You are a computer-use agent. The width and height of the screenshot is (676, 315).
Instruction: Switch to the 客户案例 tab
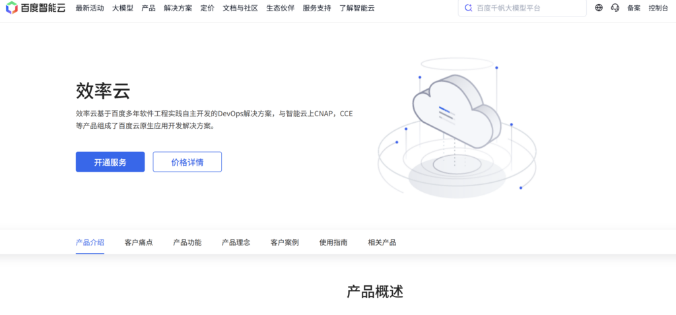tap(285, 242)
